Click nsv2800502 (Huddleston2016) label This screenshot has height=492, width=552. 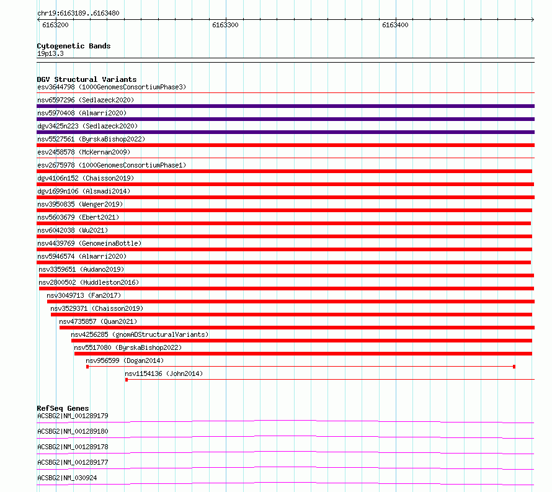pyautogui.click(x=89, y=282)
